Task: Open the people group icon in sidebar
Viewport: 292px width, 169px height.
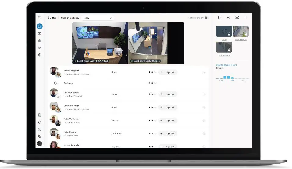Action: point(40,48)
